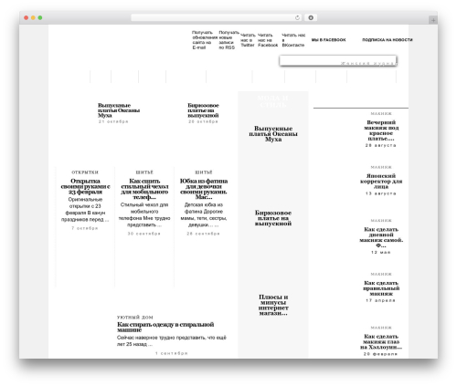Select 'МЫ В FACEBOOK' header item
The width and height of the screenshot is (457, 386).
(x=328, y=40)
